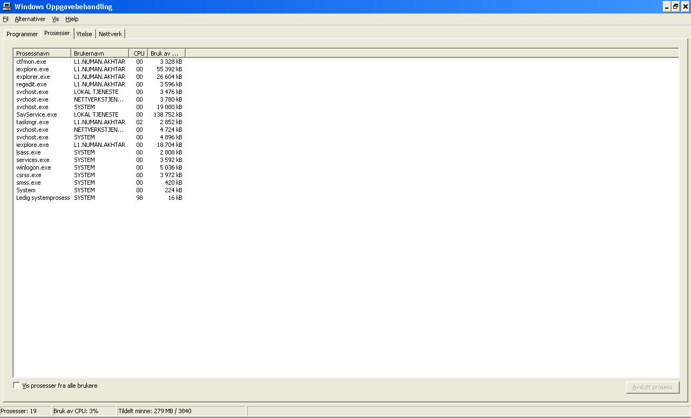Sort by Brukernavn column header
The height and width of the screenshot is (418, 691).
(x=100, y=53)
